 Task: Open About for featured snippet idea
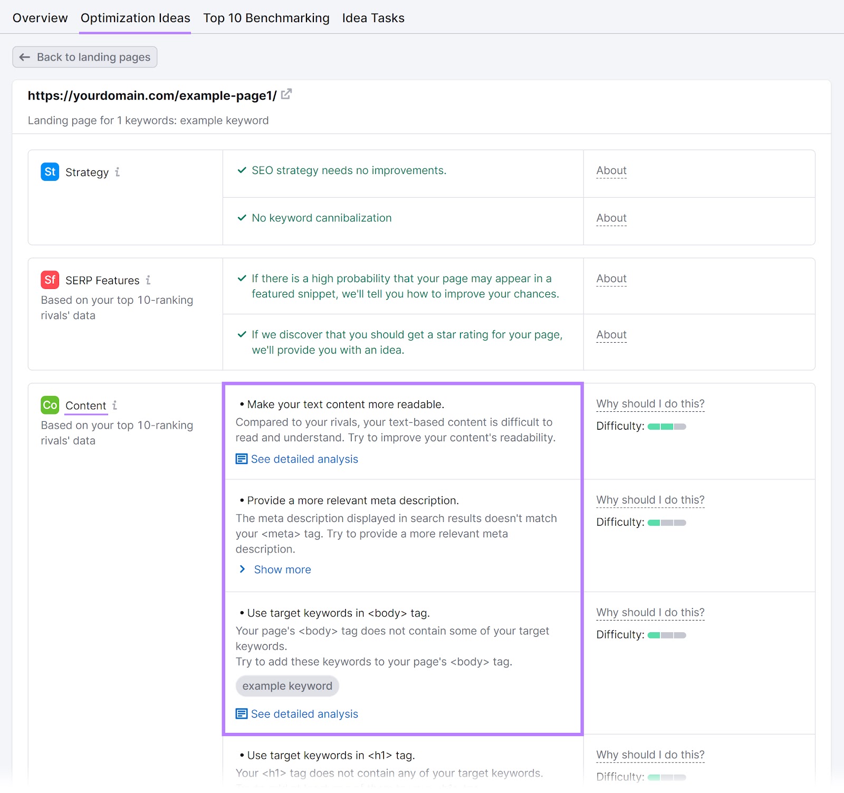[x=611, y=278]
